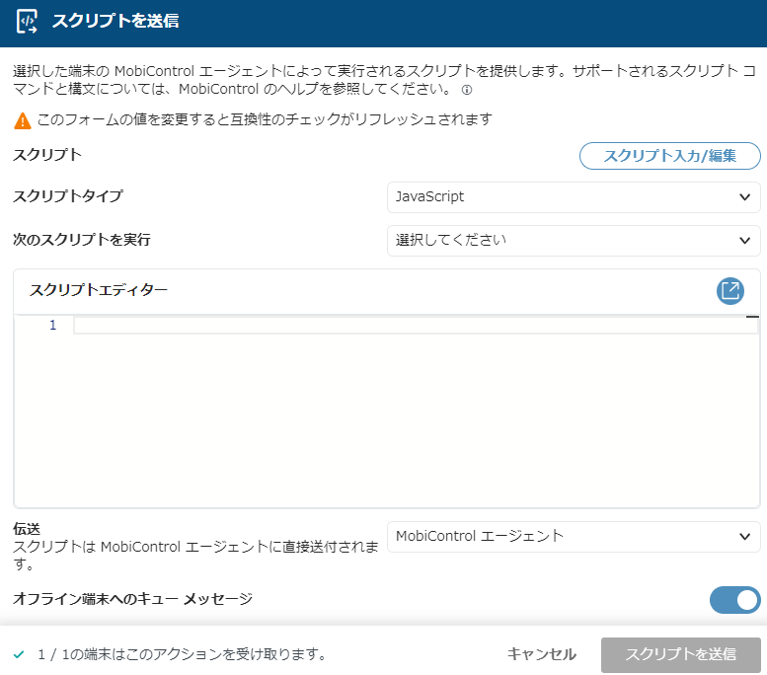767x675 pixels.
Task: Click the compatibility check warning text
Action: pos(265,119)
